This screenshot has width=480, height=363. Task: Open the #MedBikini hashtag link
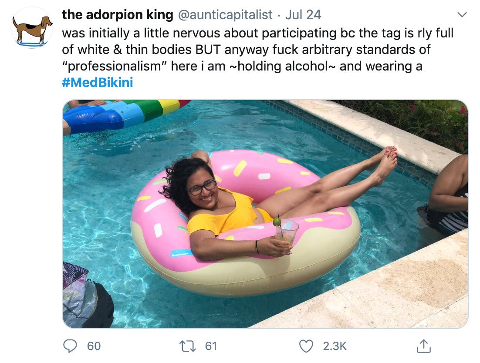(x=97, y=83)
